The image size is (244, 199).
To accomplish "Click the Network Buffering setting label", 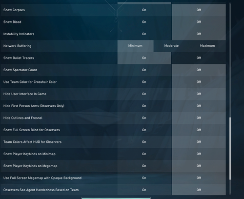I will click(18, 46).
